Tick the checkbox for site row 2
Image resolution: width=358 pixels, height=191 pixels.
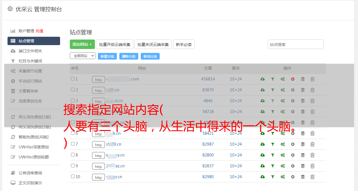tap(73, 90)
